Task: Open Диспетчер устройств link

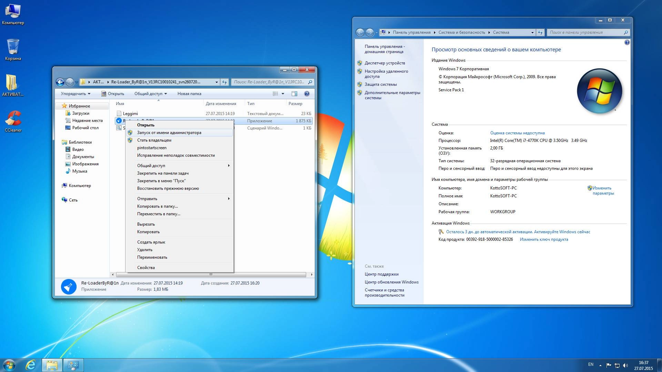Action: pyautogui.click(x=385, y=63)
